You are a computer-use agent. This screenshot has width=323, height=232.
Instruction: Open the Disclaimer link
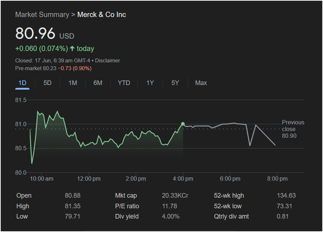[x=107, y=61]
